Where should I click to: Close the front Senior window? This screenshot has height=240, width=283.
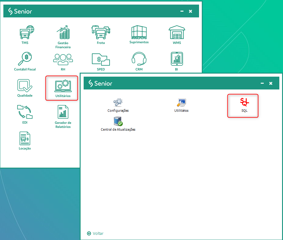[271, 83]
